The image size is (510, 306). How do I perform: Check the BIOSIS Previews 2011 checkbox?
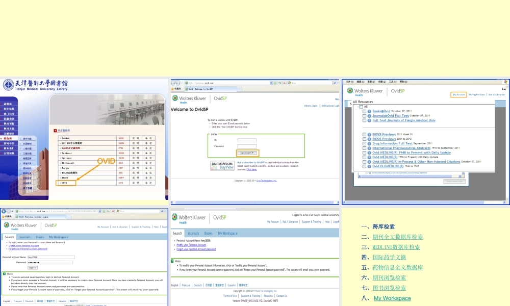pos(364,134)
